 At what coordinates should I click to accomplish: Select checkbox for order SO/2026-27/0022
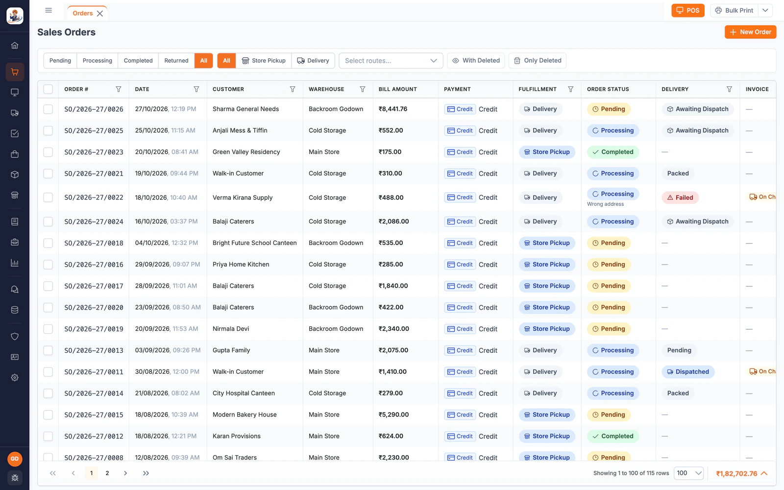[x=48, y=197]
